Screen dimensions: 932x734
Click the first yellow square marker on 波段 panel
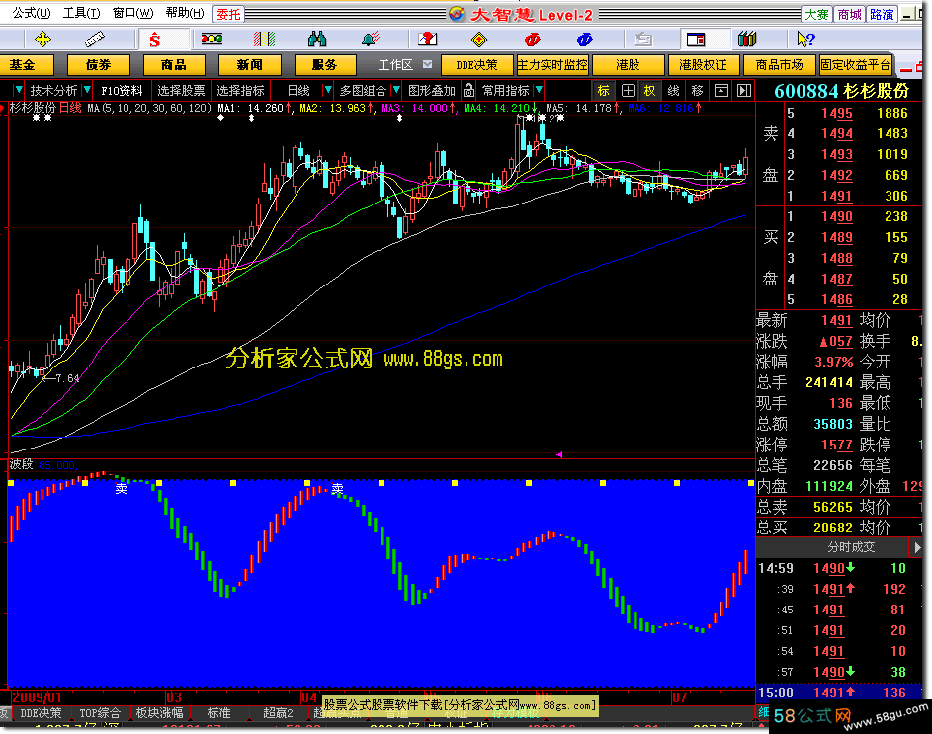click(x=10, y=483)
